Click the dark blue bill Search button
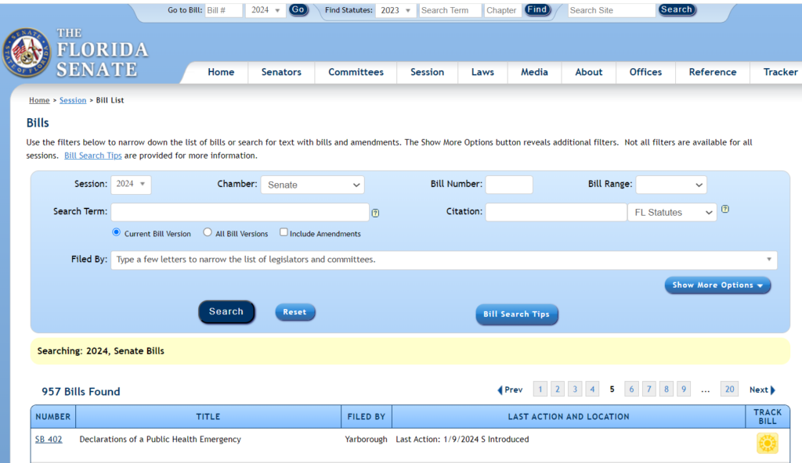 pos(226,312)
